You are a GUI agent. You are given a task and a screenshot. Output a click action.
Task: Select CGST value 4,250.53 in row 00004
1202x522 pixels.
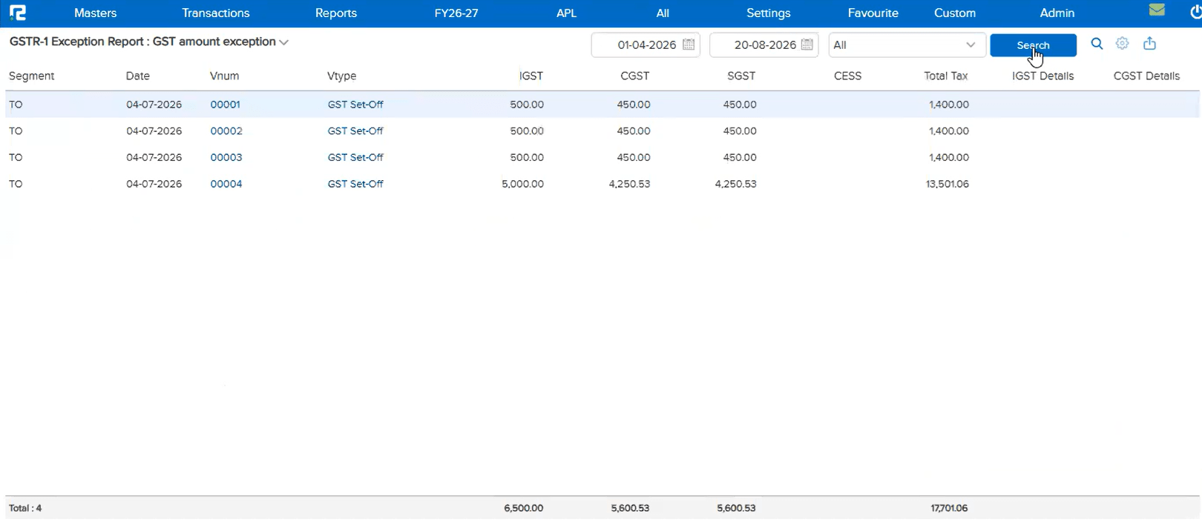(630, 184)
